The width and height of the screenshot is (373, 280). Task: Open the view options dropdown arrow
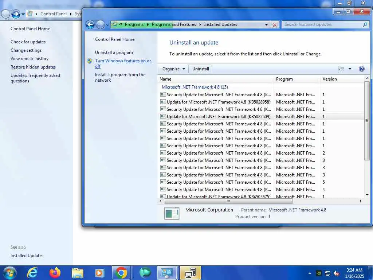tap(350, 69)
